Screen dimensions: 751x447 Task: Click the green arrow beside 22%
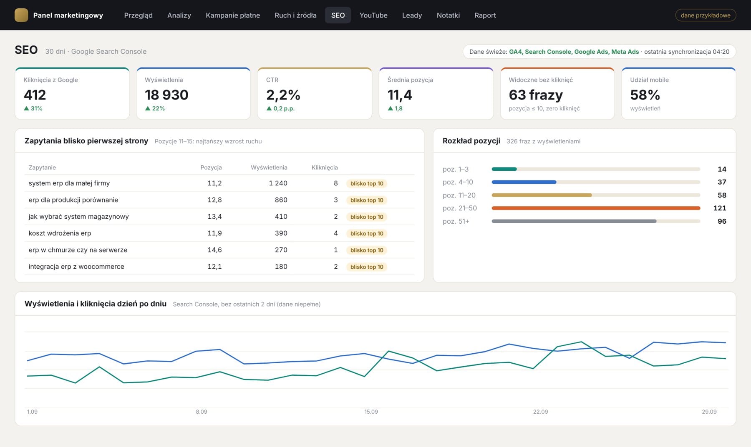[148, 108]
